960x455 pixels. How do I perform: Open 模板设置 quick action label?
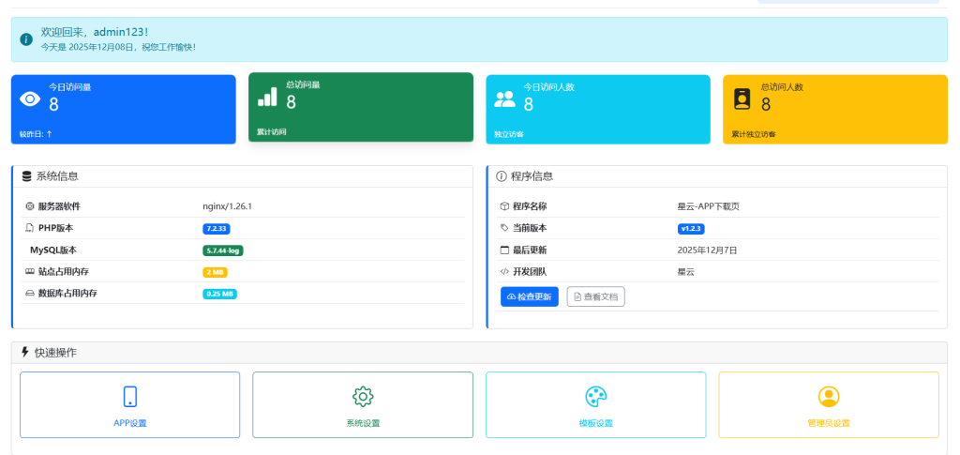pyautogui.click(x=596, y=423)
